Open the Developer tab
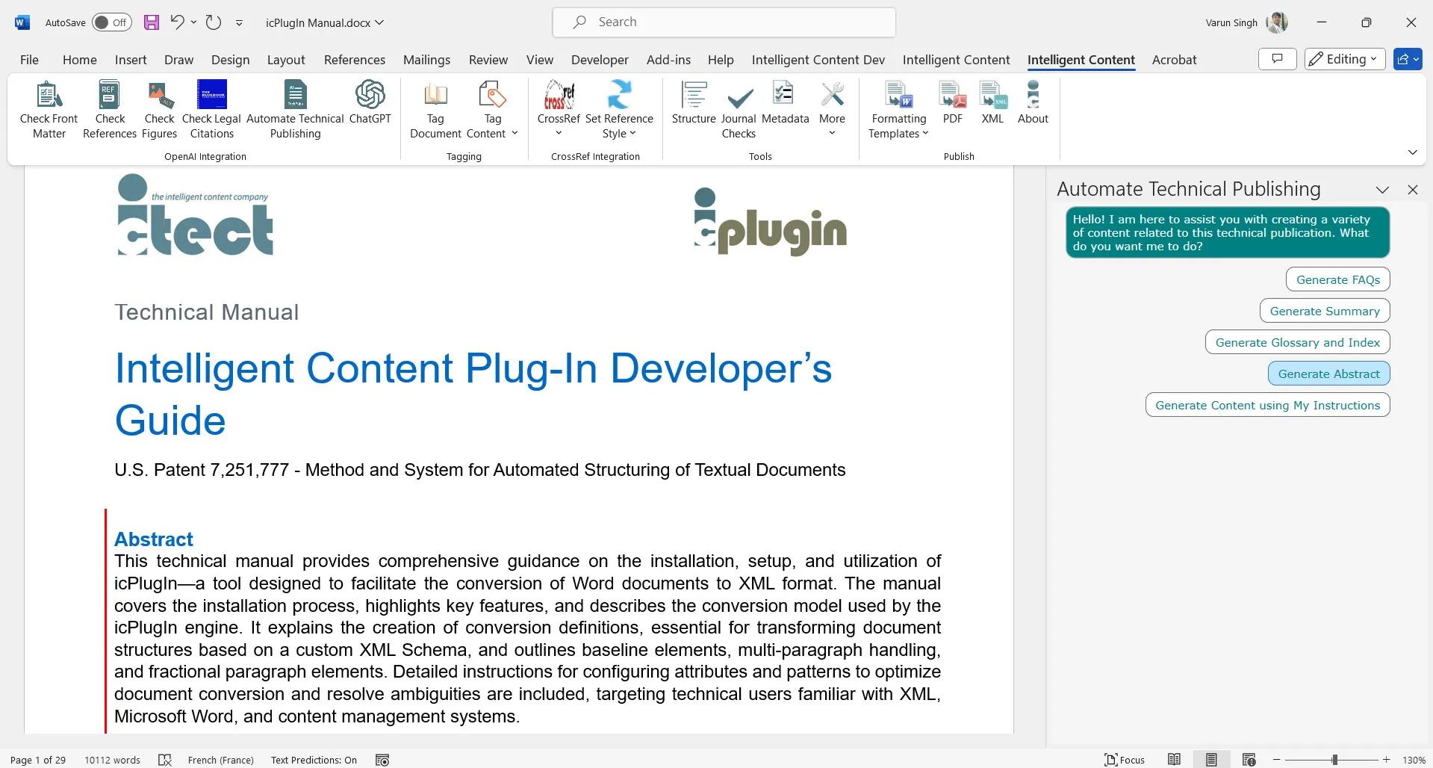Image resolution: width=1433 pixels, height=768 pixels. coord(600,60)
